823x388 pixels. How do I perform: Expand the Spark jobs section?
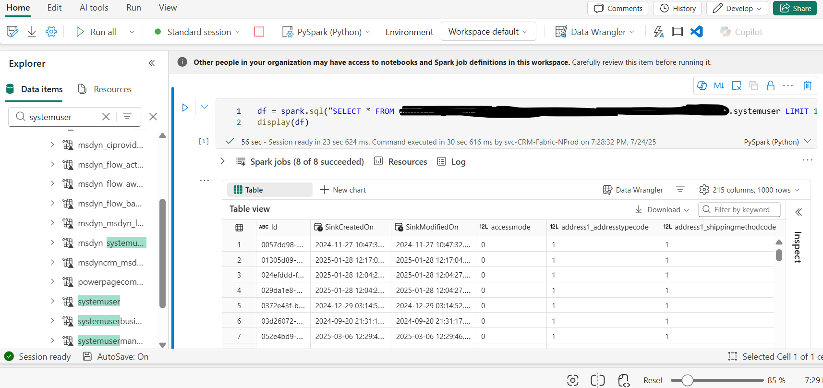coord(222,161)
